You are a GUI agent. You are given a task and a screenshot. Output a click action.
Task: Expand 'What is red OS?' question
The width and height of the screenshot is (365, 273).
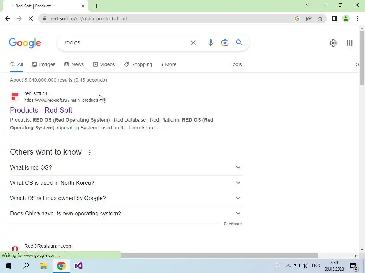tap(126, 168)
